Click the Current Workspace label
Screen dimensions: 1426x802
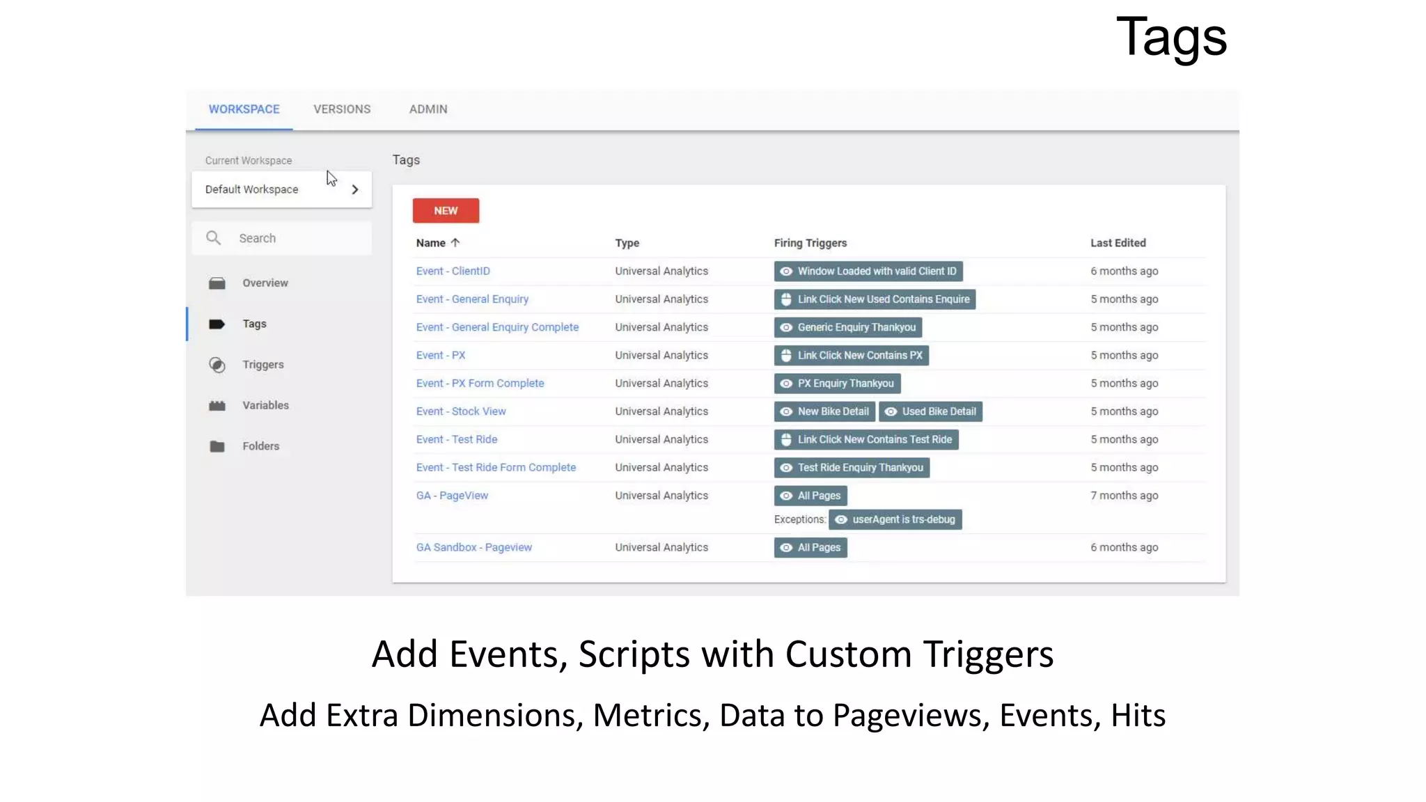point(249,161)
